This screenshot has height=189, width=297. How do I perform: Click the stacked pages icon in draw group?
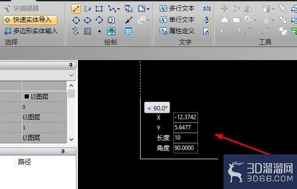click(x=111, y=20)
